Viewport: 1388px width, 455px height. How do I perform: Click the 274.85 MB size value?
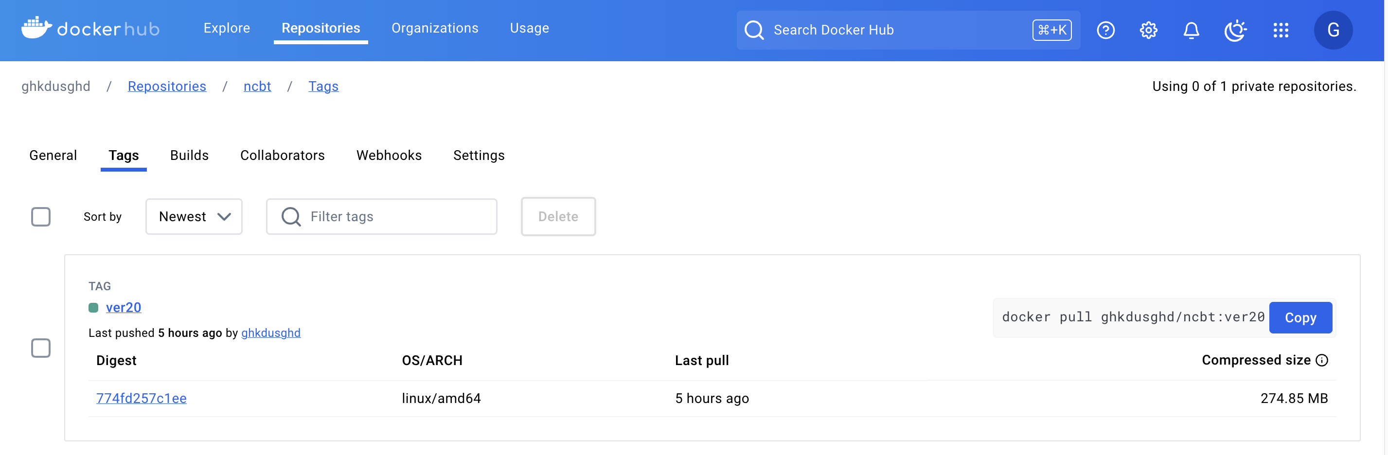click(x=1294, y=398)
